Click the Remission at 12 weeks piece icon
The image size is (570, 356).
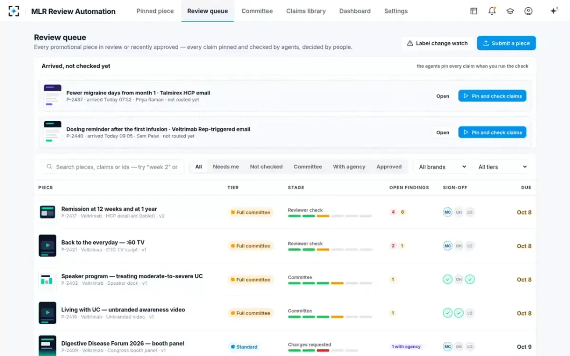[x=47, y=212]
